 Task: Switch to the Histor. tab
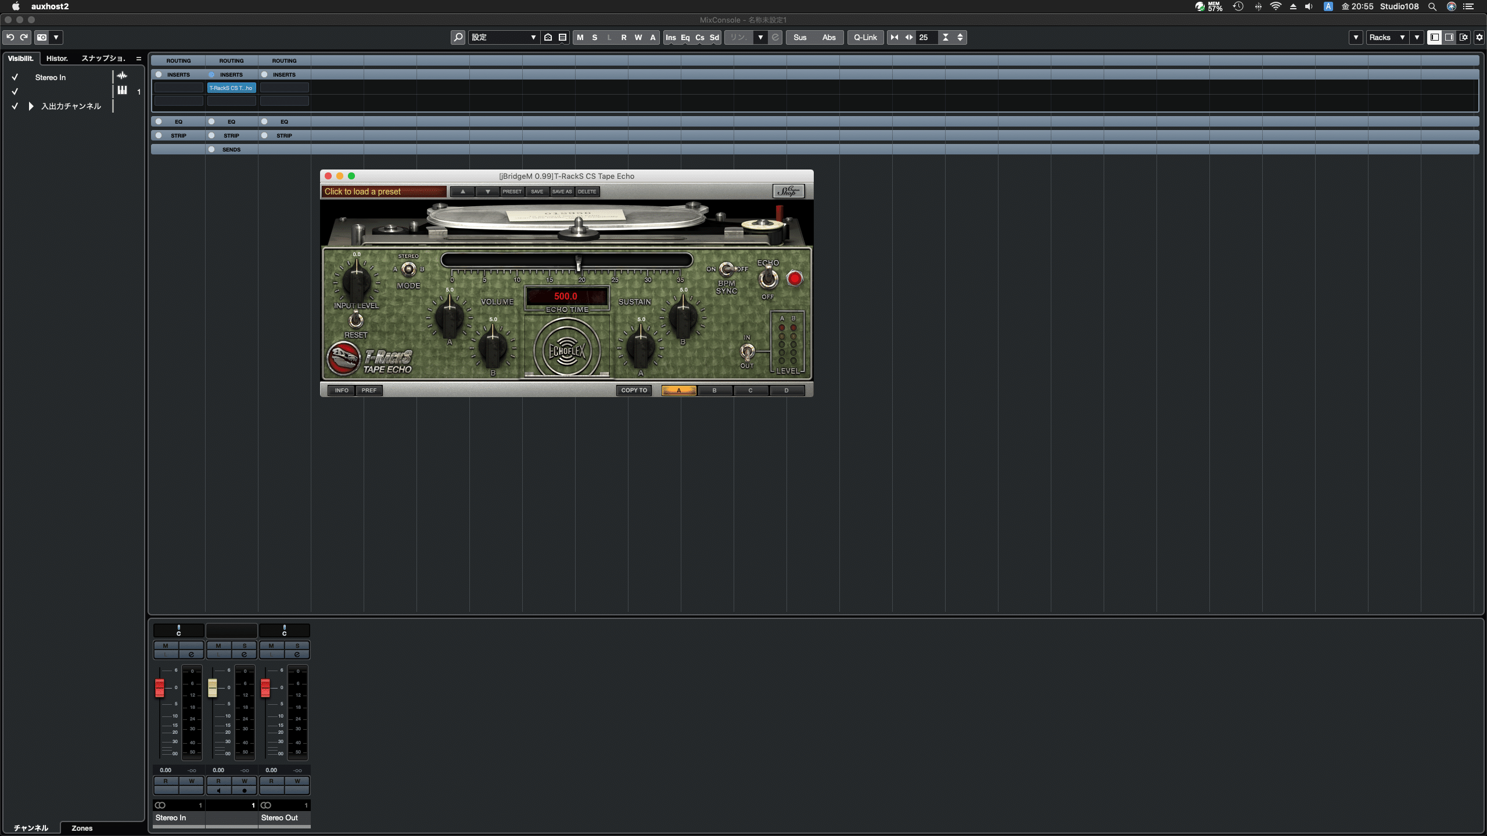56,58
